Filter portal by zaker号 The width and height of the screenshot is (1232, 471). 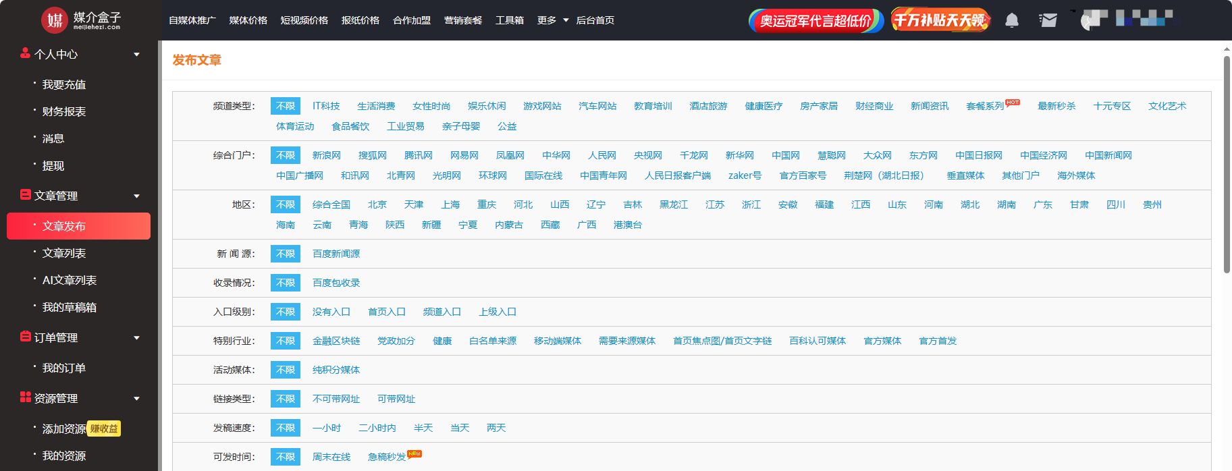click(745, 175)
